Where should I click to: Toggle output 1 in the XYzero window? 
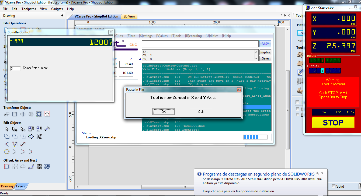tap(311, 71)
